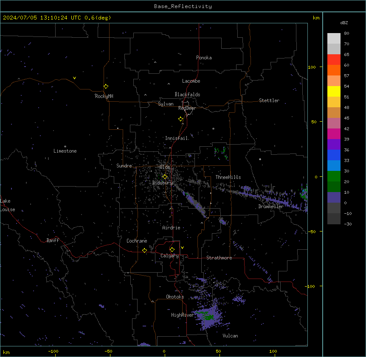Click the yellow V marker east of Calgary
Image resolution: width=366 pixels, height=357 pixels.
182,248
